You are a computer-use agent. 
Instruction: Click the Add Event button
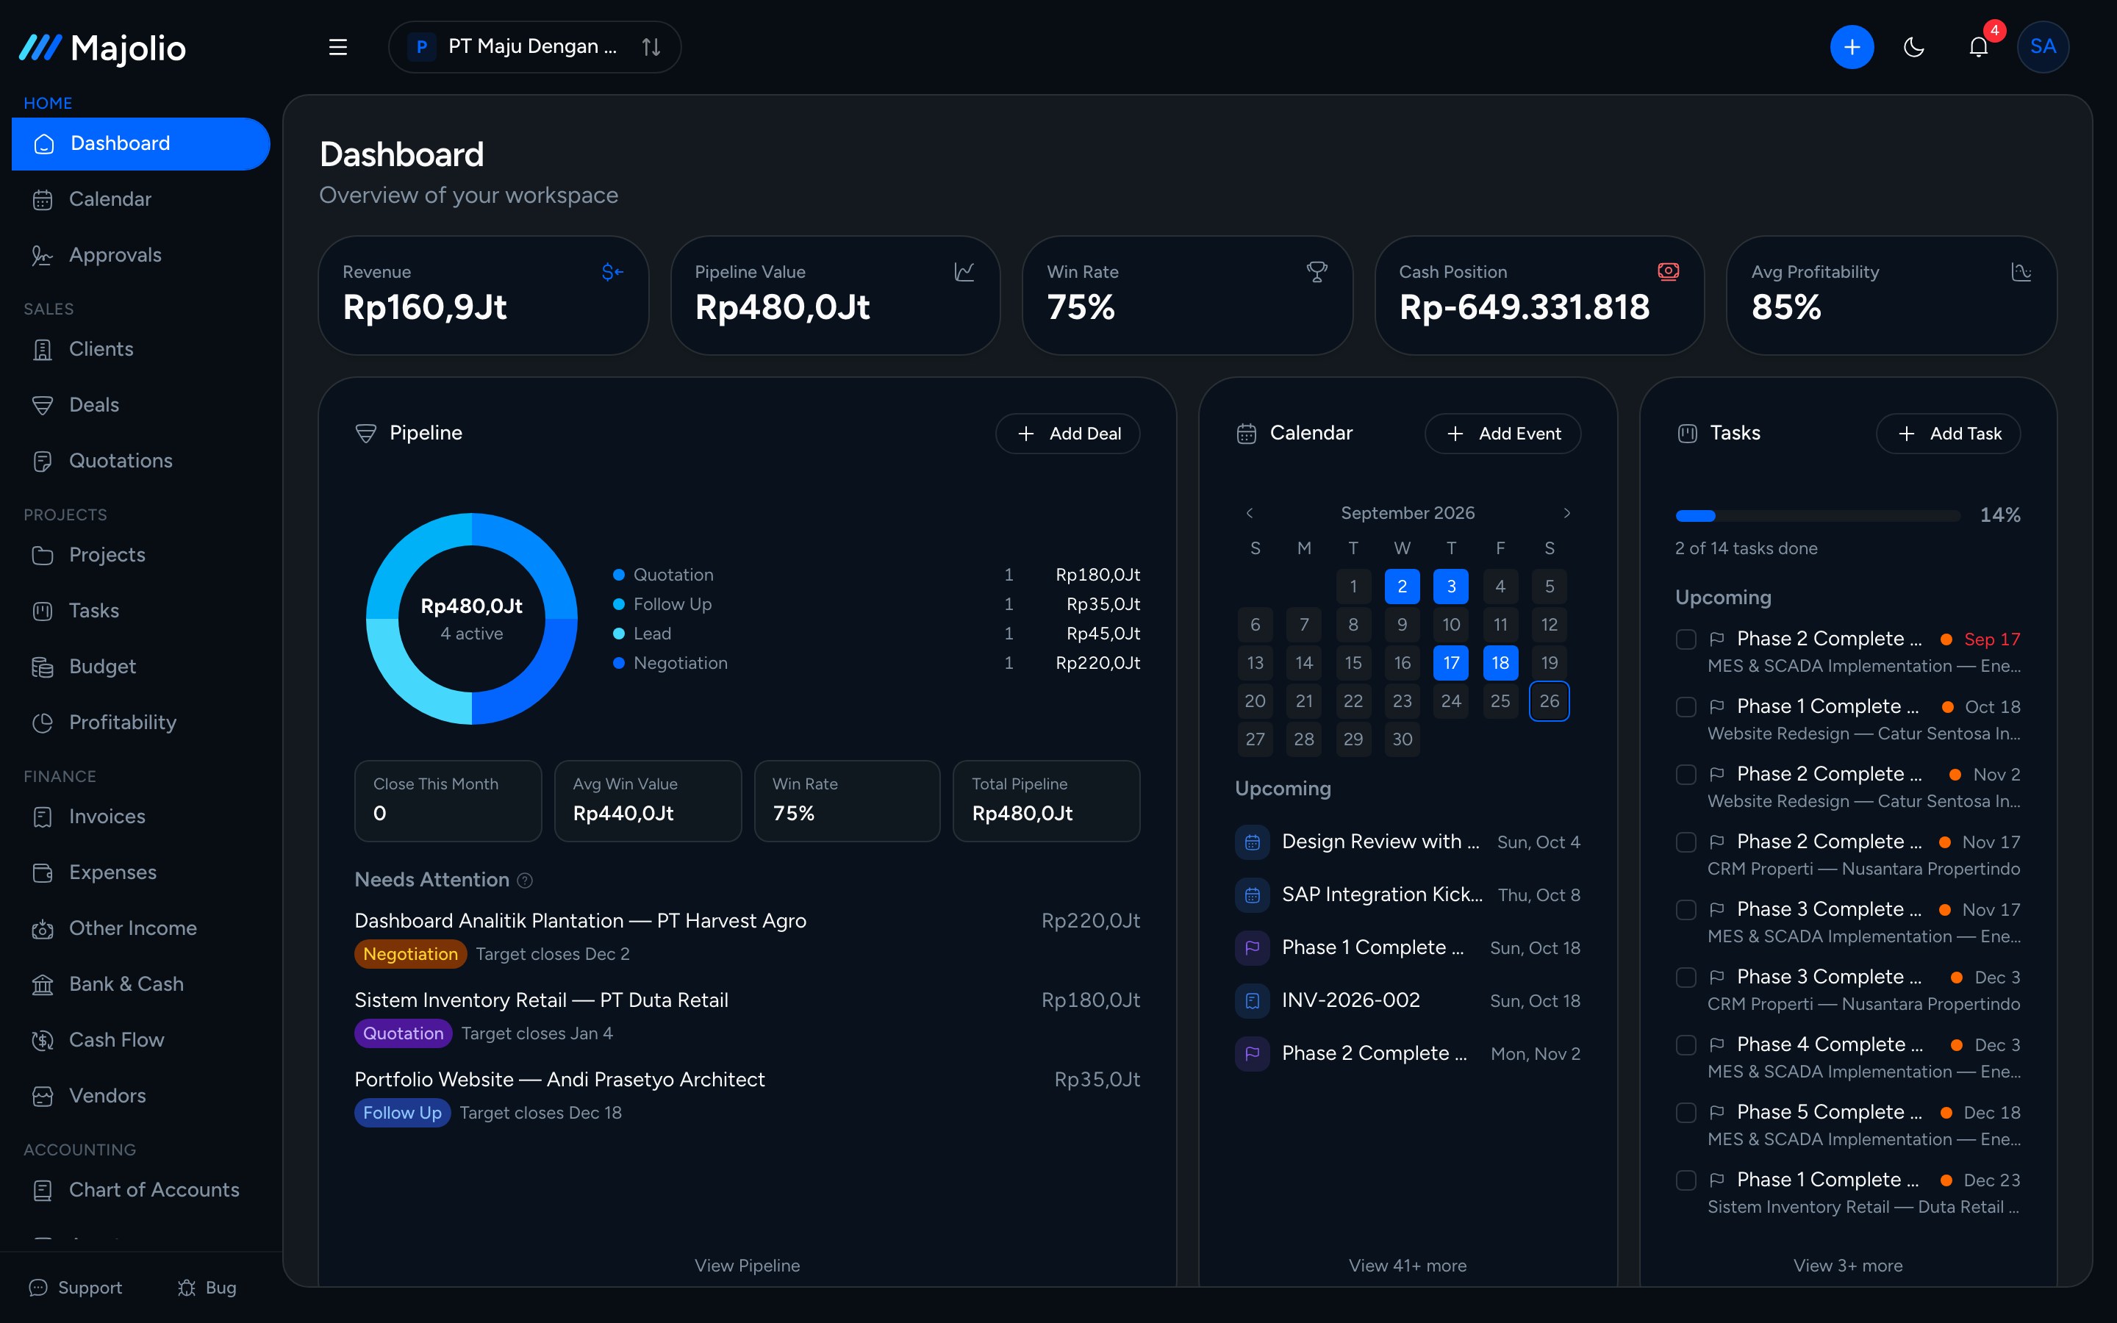[x=1502, y=434]
